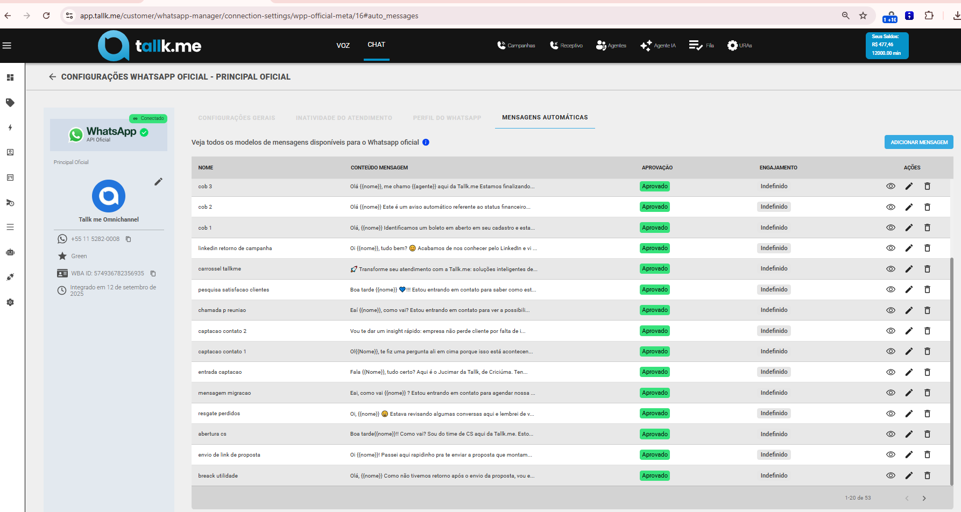Preview the resgate perdidos message
Image resolution: width=961 pixels, height=512 pixels.
tap(891, 414)
